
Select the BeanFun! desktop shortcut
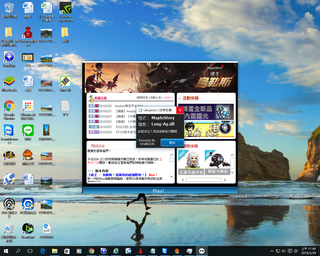click(28, 230)
